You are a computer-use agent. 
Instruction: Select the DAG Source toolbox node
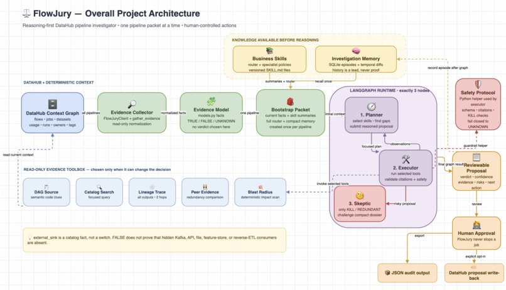click(46, 192)
